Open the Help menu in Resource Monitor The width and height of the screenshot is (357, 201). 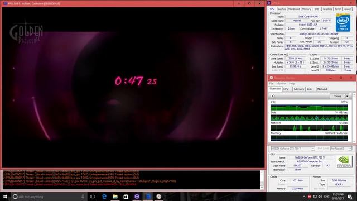(292, 84)
